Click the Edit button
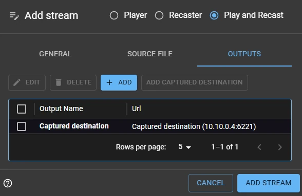Viewport: 302px width, 196px height. tap(27, 82)
